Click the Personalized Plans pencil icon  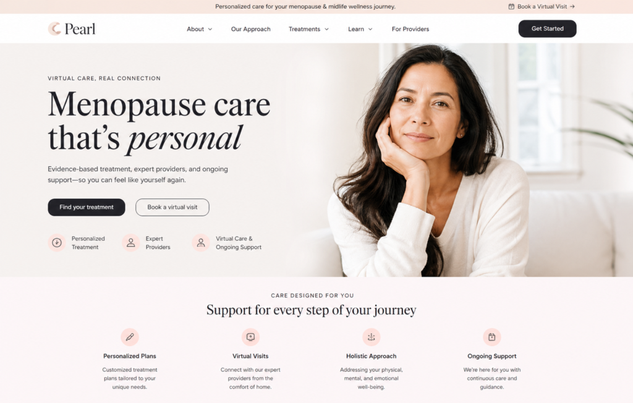(x=130, y=337)
